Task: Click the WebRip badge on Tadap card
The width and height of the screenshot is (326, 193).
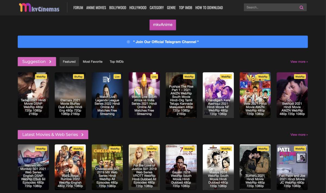Action: tap(41, 77)
